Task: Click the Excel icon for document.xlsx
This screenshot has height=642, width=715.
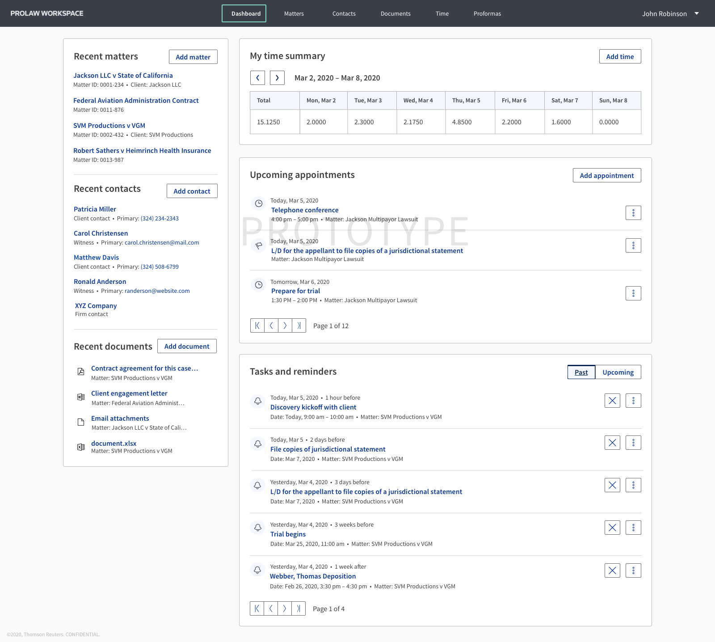Action: 81,447
